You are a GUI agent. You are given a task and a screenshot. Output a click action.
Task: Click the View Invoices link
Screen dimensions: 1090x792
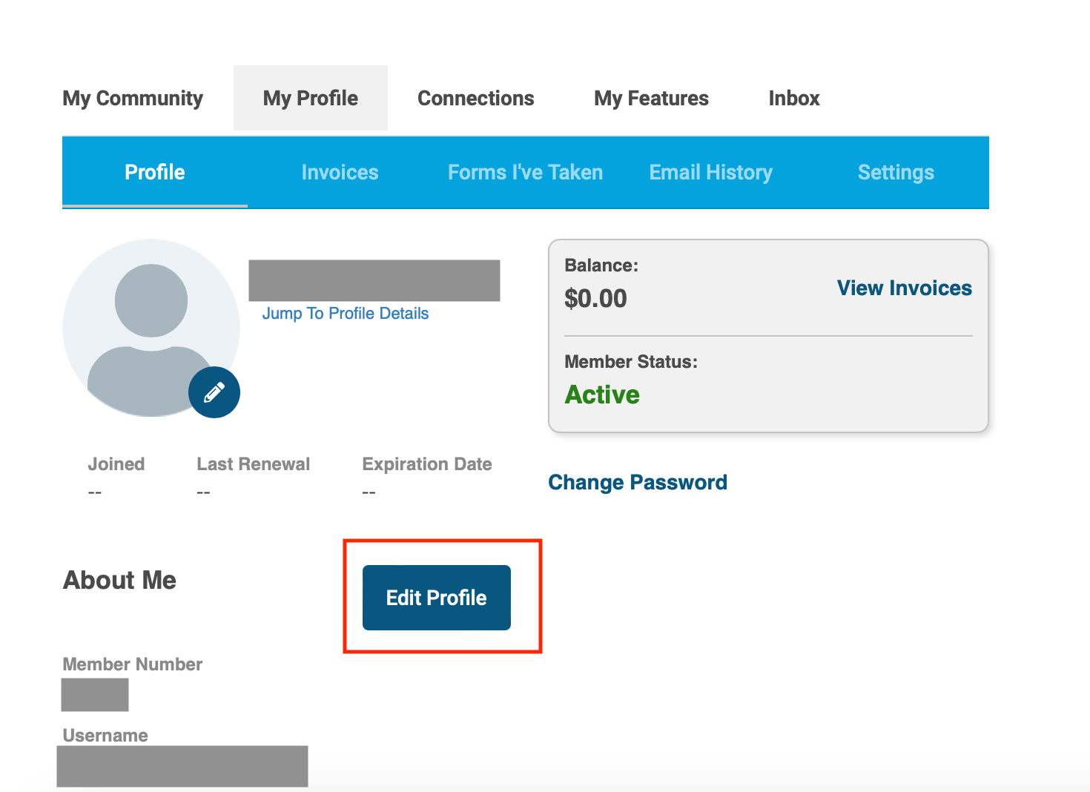[905, 288]
